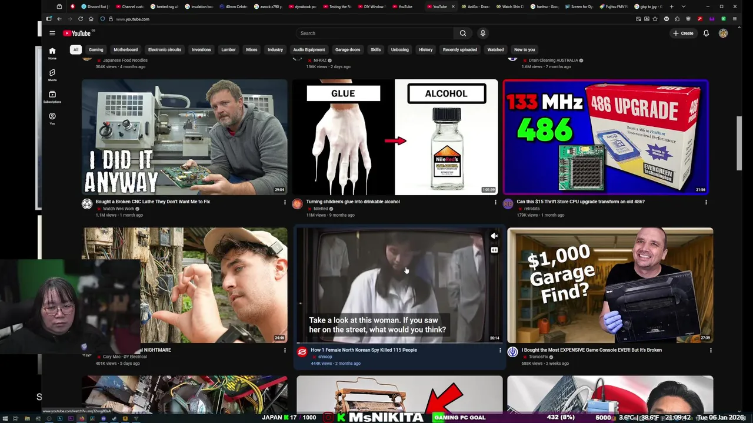
Task: Open more options for North Korean Spy video
Action: [x=500, y=351]
